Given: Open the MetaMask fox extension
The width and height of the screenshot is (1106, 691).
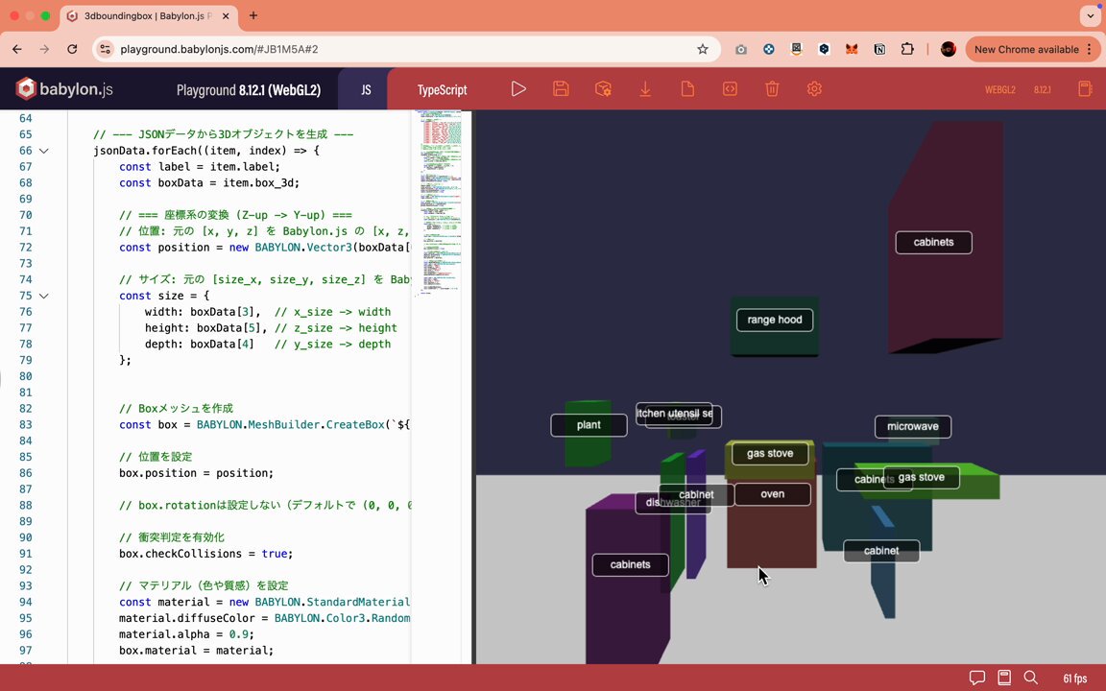Looking at the screenshot, I should click(x=853, y=49).
